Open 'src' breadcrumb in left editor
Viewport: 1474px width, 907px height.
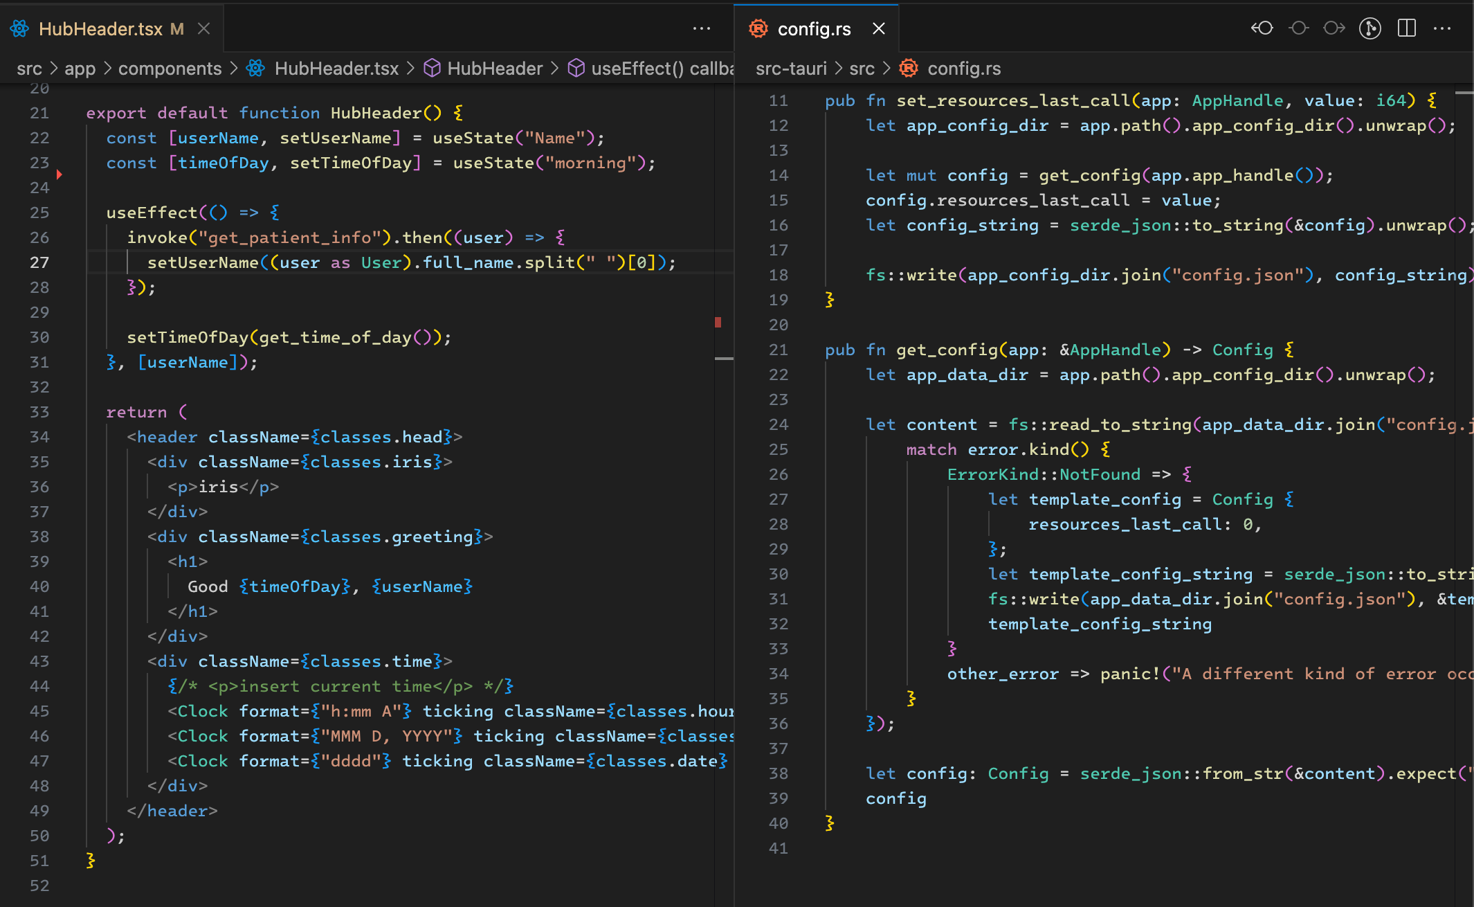(x=29, y=69)
